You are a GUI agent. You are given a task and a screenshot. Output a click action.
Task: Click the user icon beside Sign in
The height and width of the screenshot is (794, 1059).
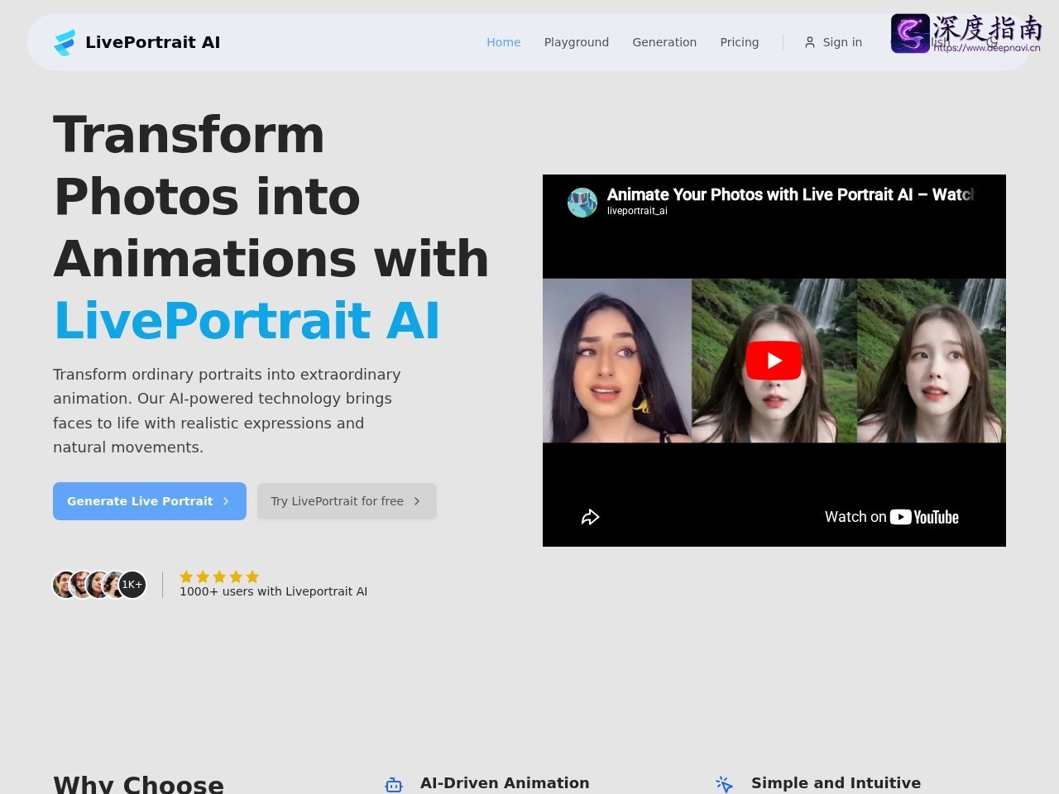coord(810,42)
